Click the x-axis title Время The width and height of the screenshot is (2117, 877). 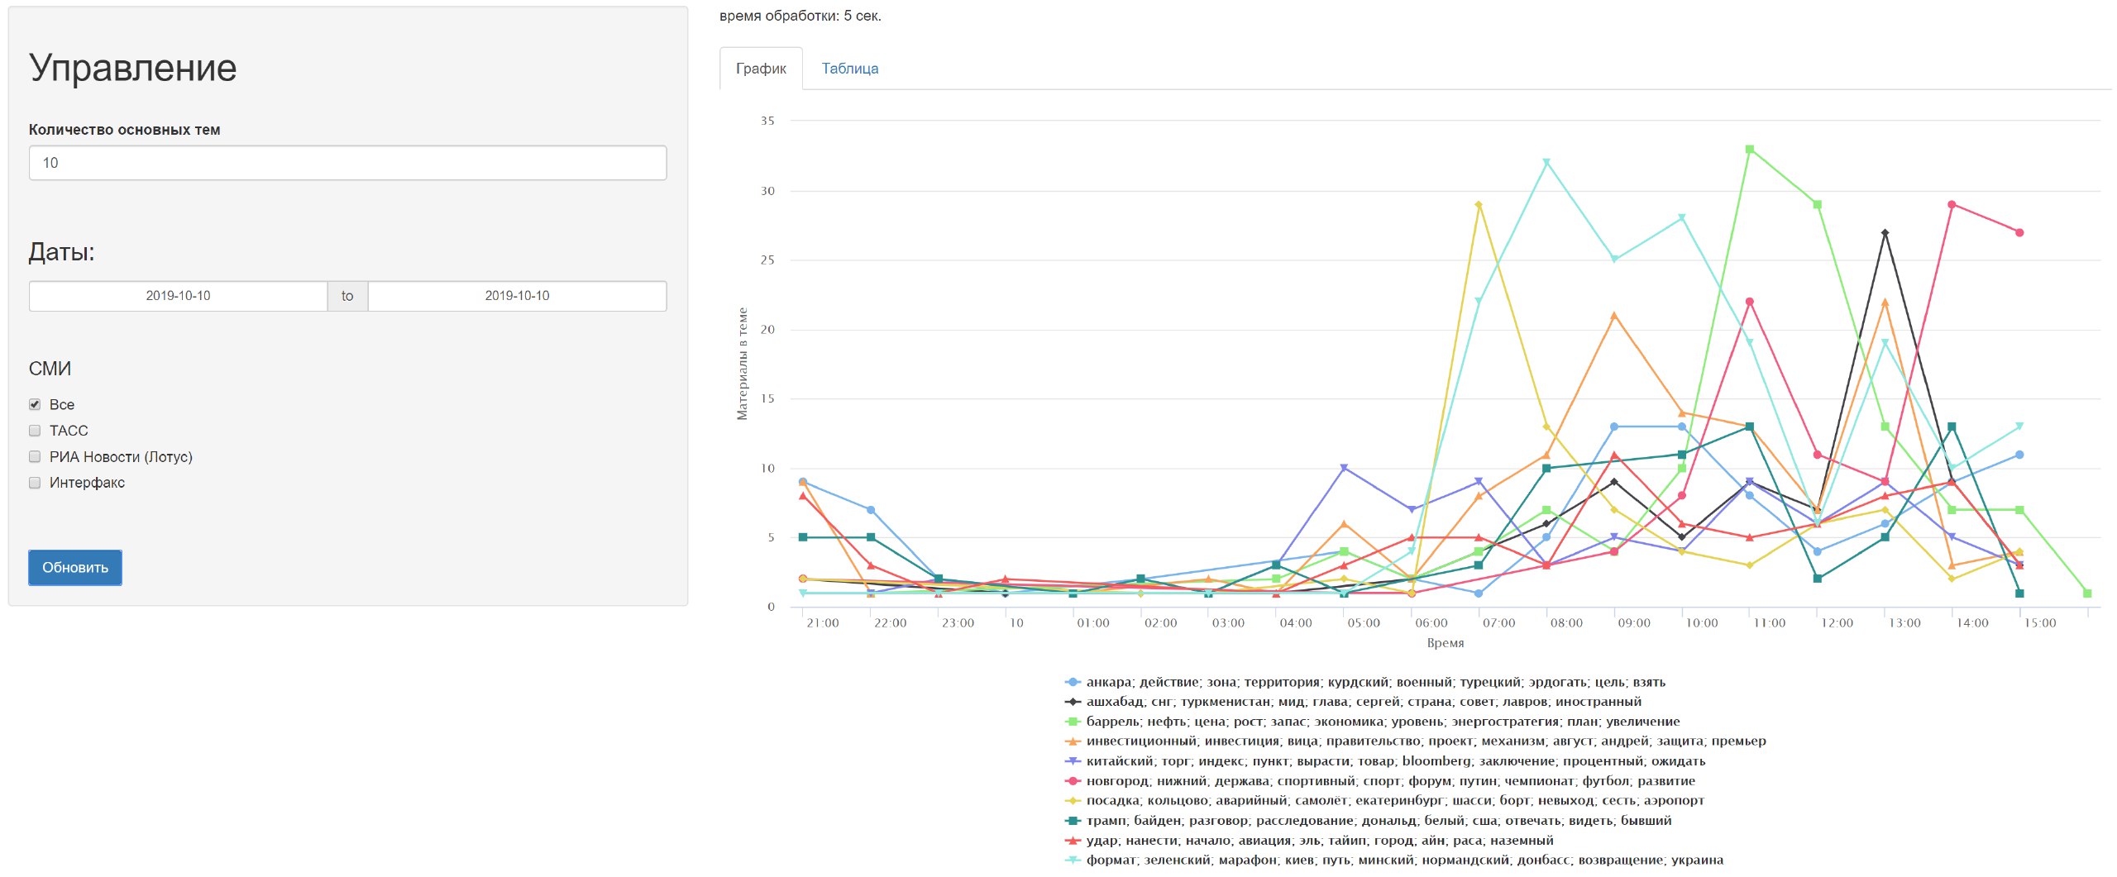tap(1446, 643)
